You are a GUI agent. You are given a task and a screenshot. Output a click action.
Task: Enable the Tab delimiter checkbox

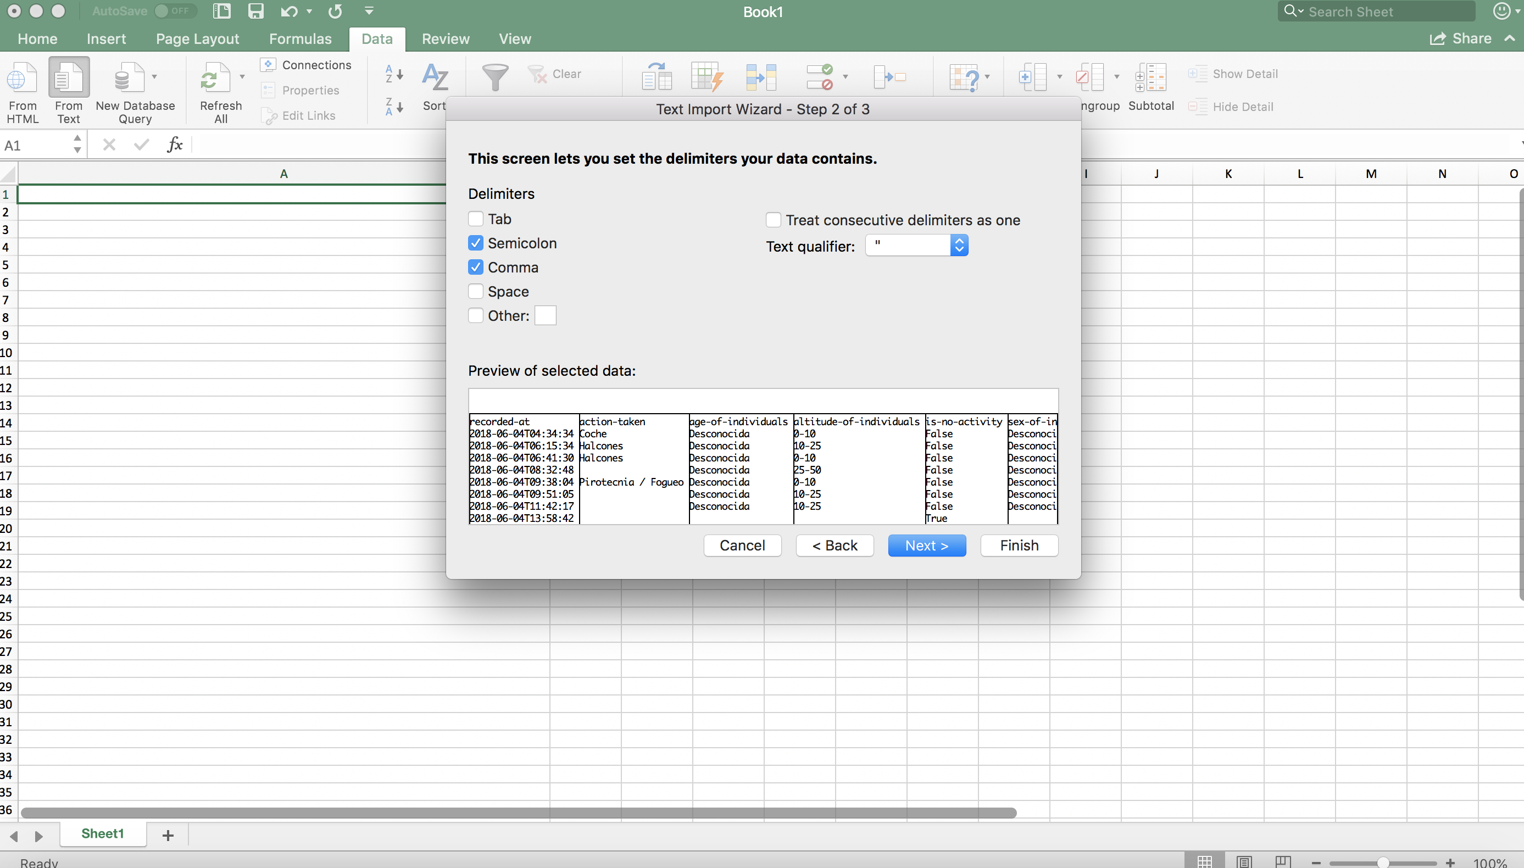pos(475,219)
